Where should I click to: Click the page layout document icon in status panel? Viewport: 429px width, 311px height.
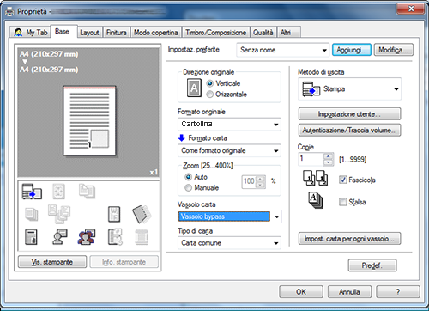pos(114,214)
